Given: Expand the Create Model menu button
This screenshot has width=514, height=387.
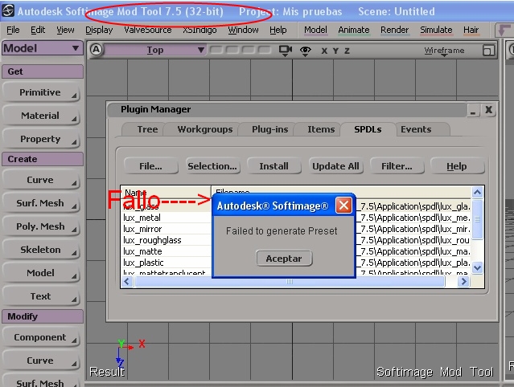Looking at the screenshot, I should [x=41, y=273].
